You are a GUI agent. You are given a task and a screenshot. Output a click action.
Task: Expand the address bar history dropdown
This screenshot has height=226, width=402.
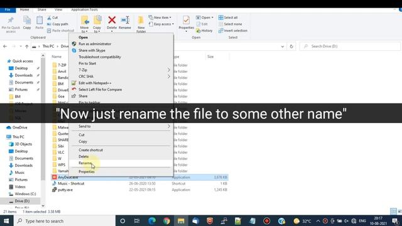(x=282, y=46)
